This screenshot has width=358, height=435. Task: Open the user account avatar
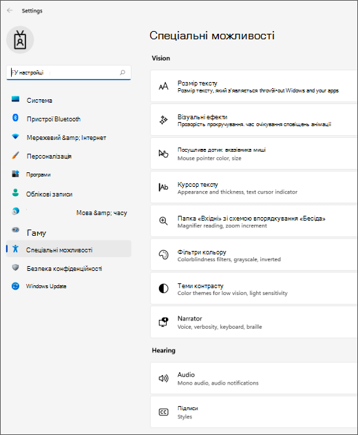(x=20, y=40)
